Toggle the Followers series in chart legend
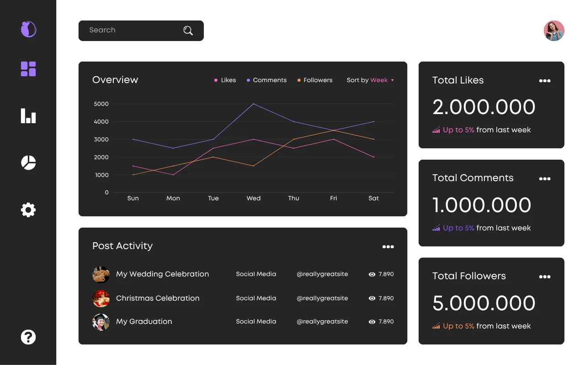Viewport: 585px width, 365px height. [x=315, y=80]
